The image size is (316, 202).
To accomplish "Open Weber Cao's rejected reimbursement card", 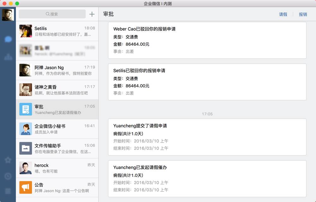I will (x=207, y=40).
